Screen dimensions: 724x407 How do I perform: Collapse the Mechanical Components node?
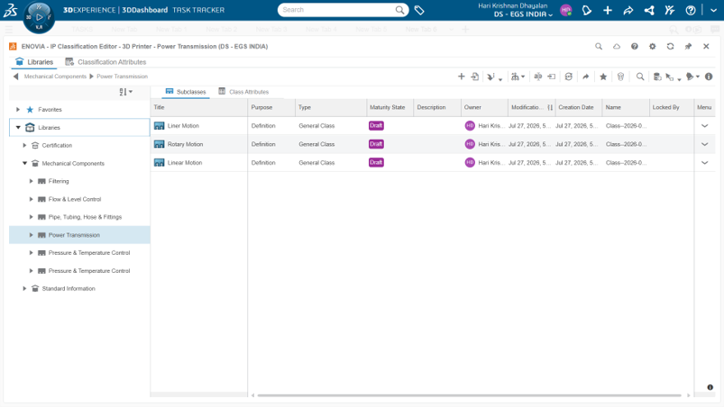tap(24, 163)
